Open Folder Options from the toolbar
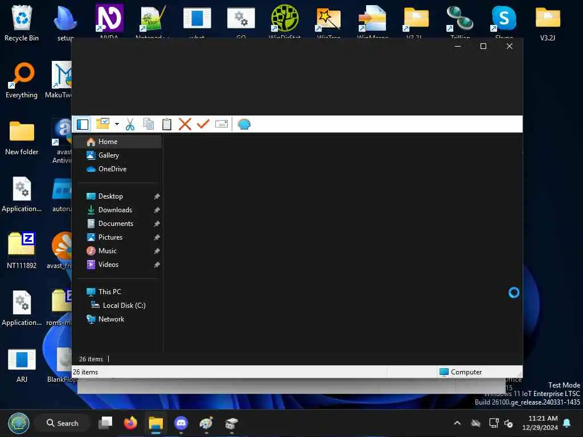The image size is (583, 437). pyautogui.click(x=102, y=123)
